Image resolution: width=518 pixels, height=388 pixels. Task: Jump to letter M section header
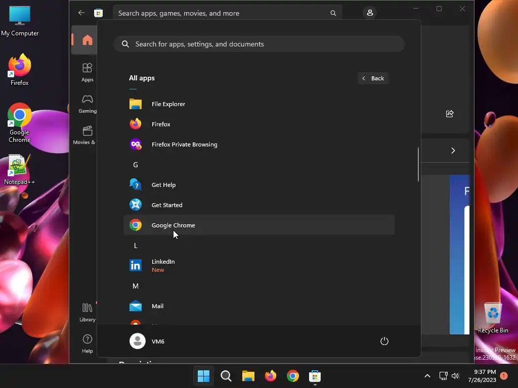pyautogui.click(x=136, y=286)
